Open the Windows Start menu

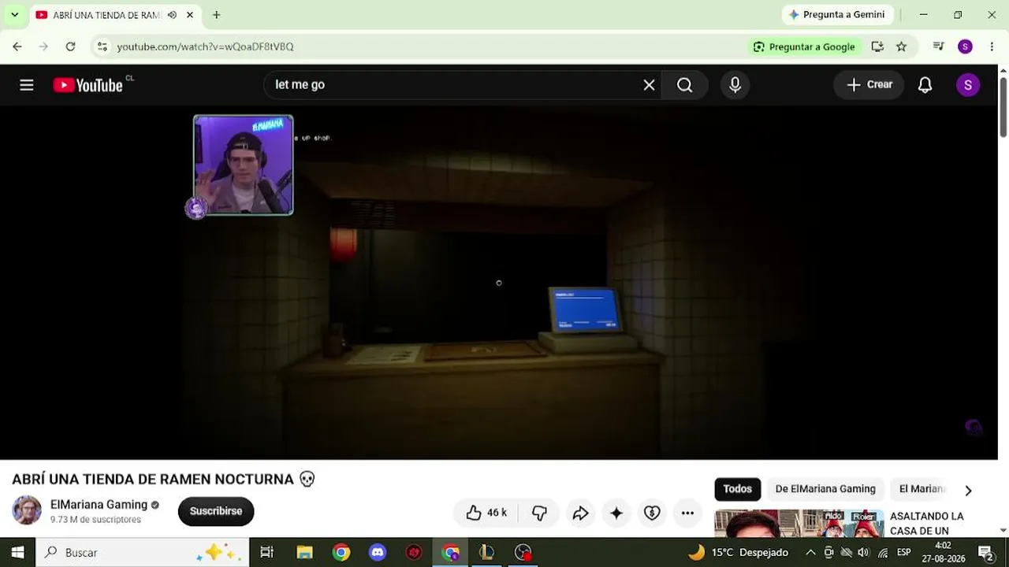[17, 552]
